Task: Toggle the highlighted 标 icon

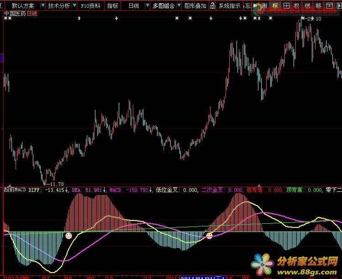Action: tap(275, 5)
